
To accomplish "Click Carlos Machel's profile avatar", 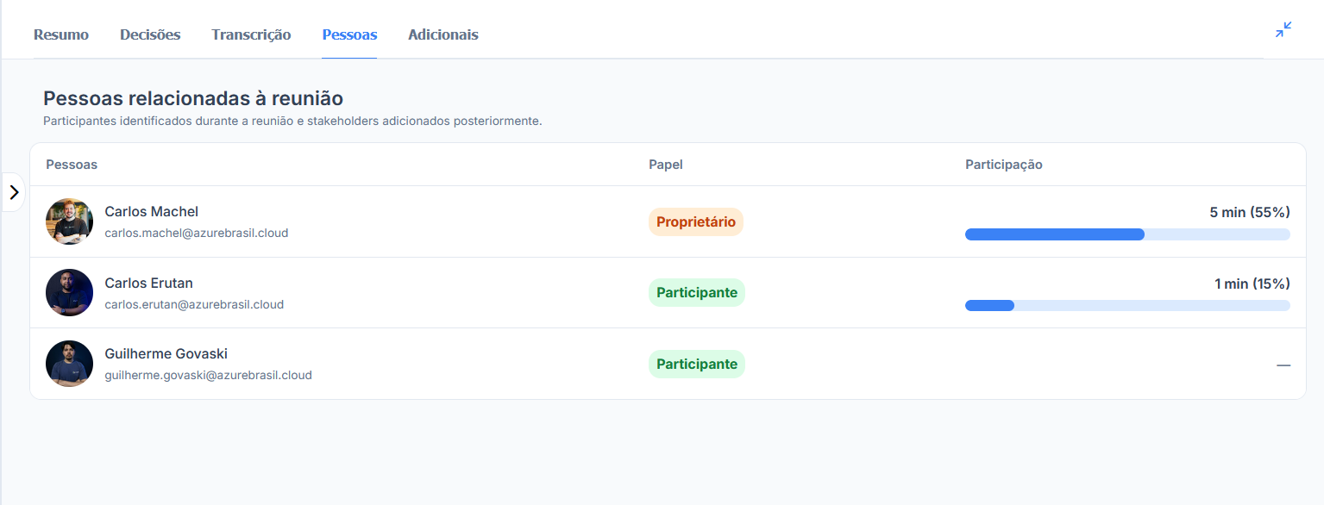I will point(69,221).
